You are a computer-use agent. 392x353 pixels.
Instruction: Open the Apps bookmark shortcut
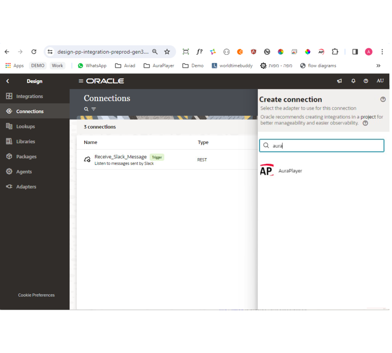[x=15, y=66]
